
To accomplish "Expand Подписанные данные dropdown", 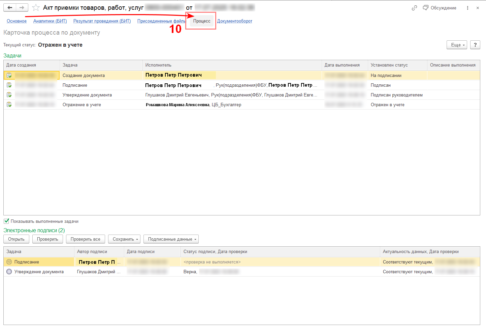I will click(171, 239).
